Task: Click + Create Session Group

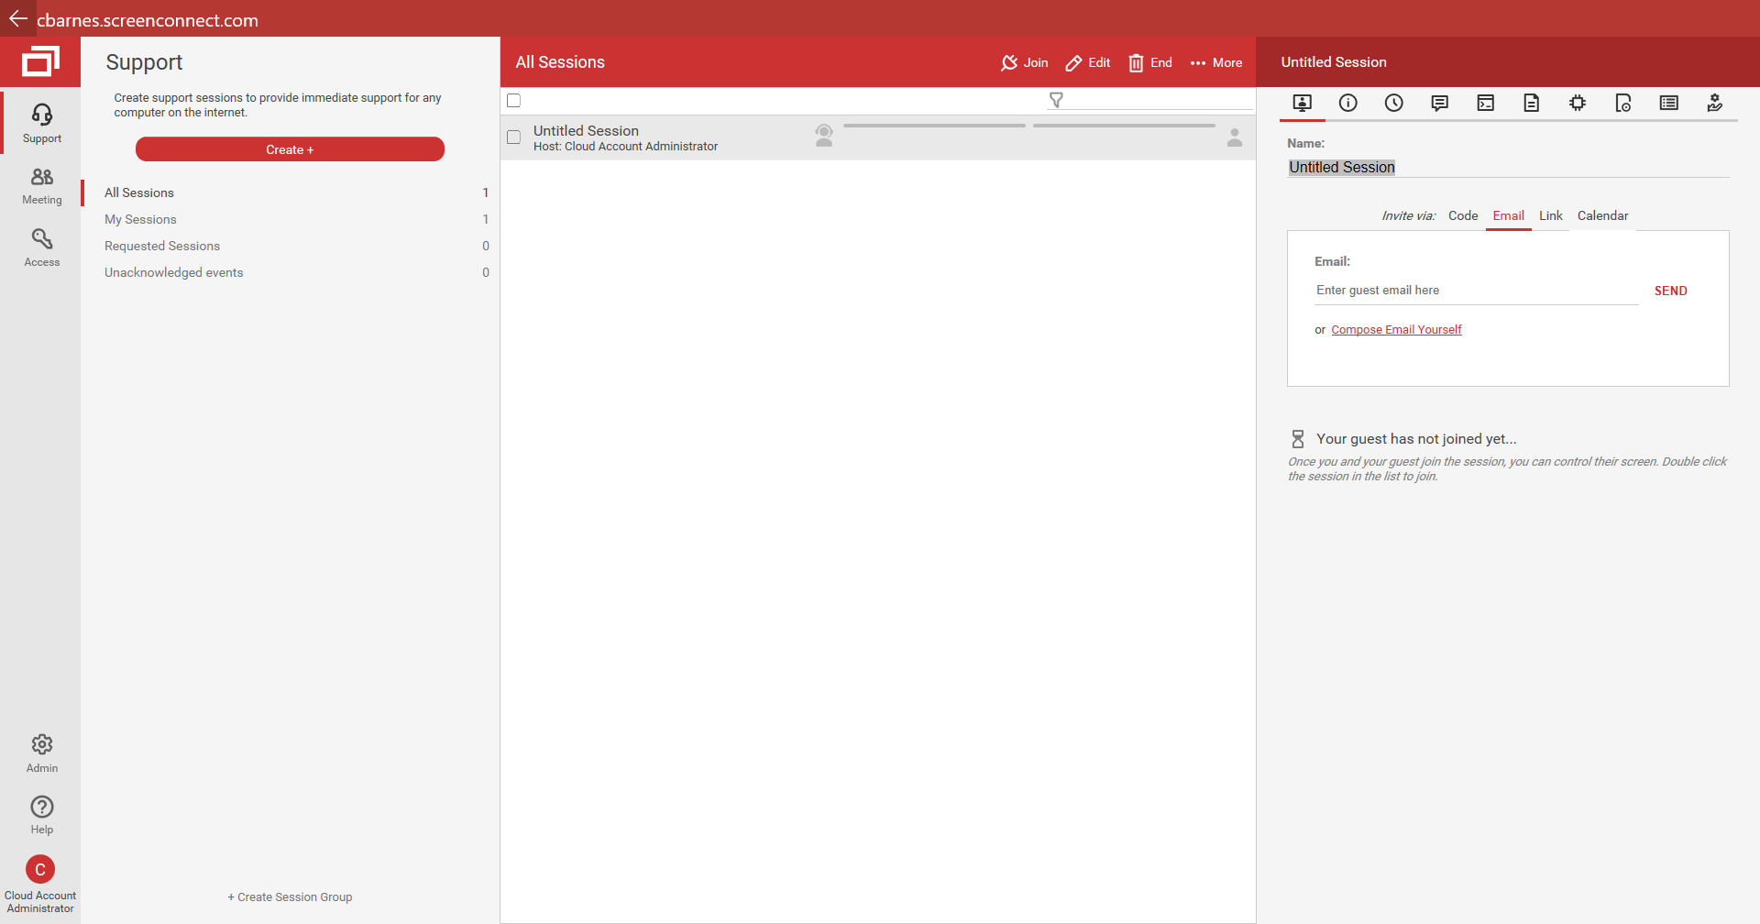Action: tap(290, 896)
